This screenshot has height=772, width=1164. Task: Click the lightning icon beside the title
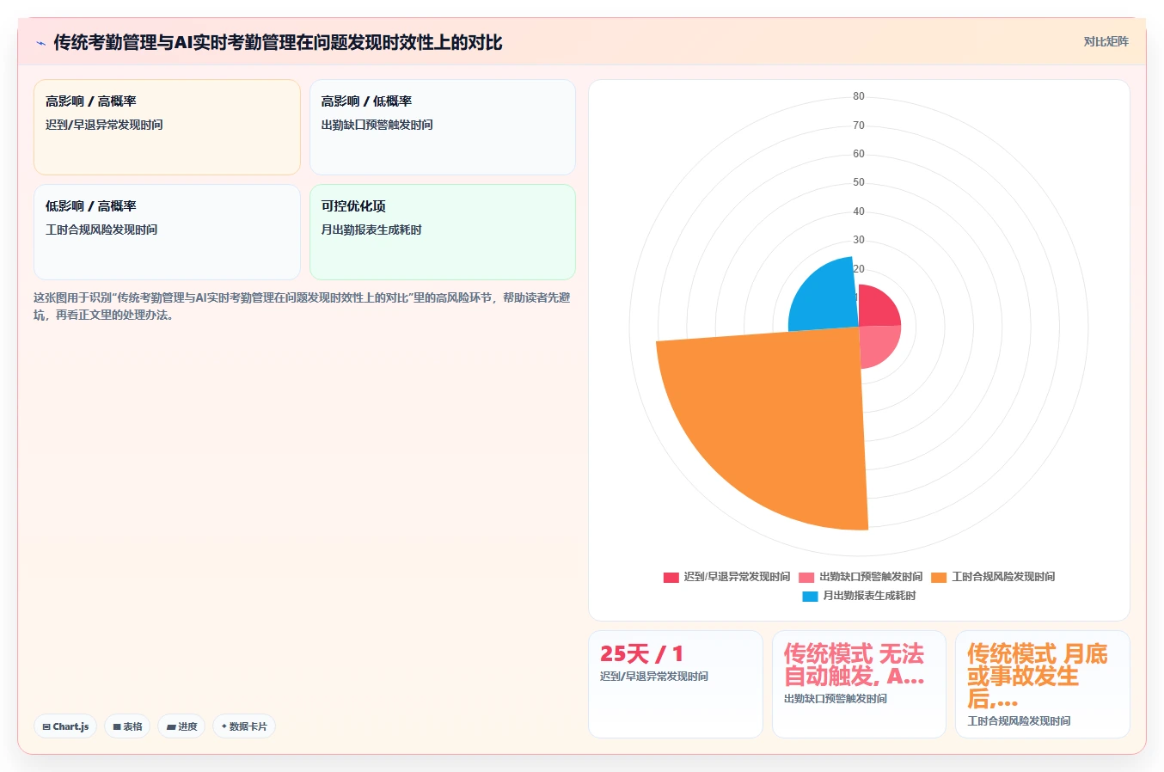(40, 43)
